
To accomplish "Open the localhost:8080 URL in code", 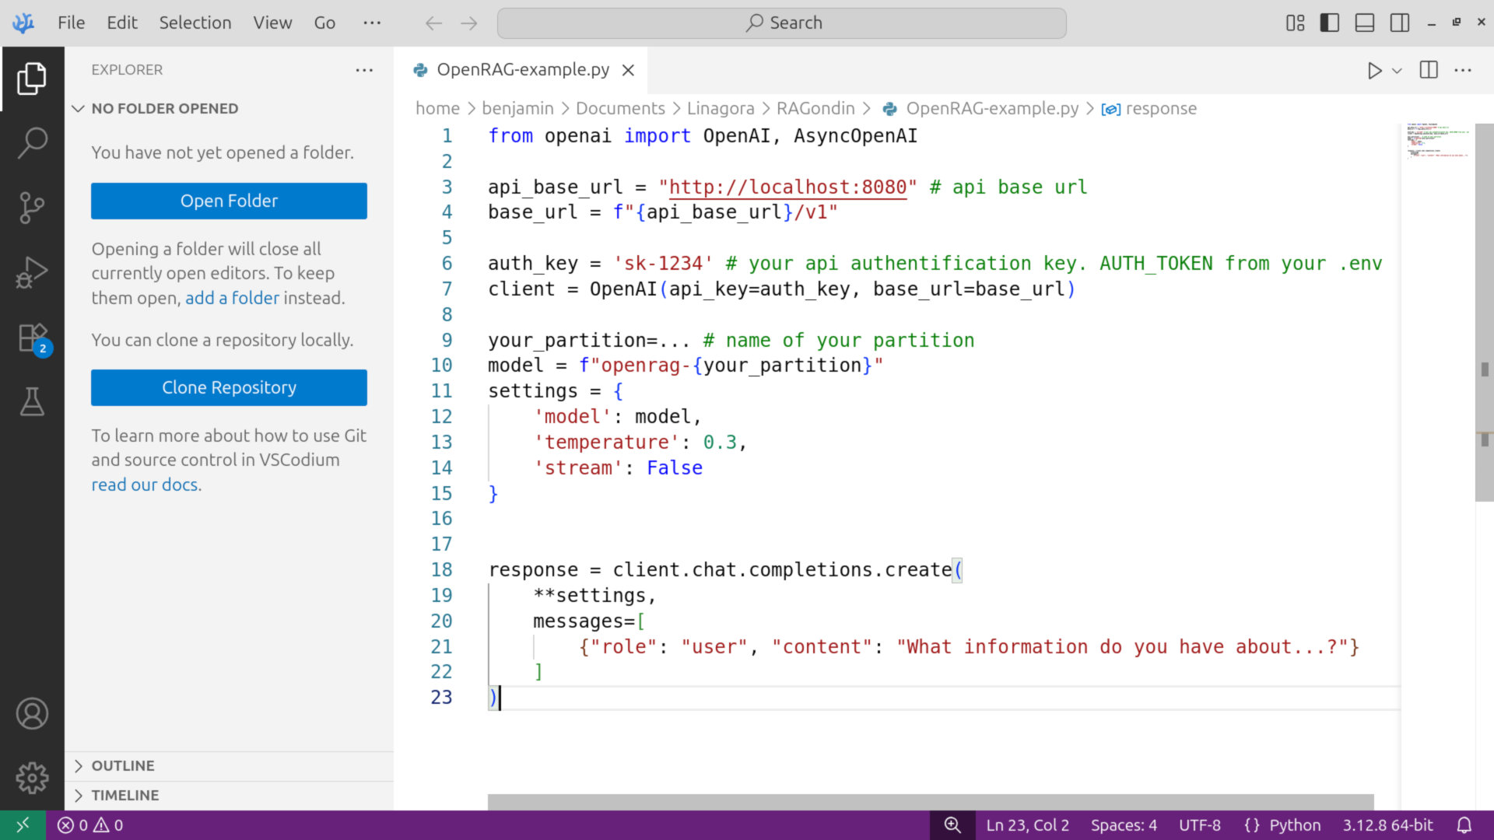I will (x=787, y=187).
